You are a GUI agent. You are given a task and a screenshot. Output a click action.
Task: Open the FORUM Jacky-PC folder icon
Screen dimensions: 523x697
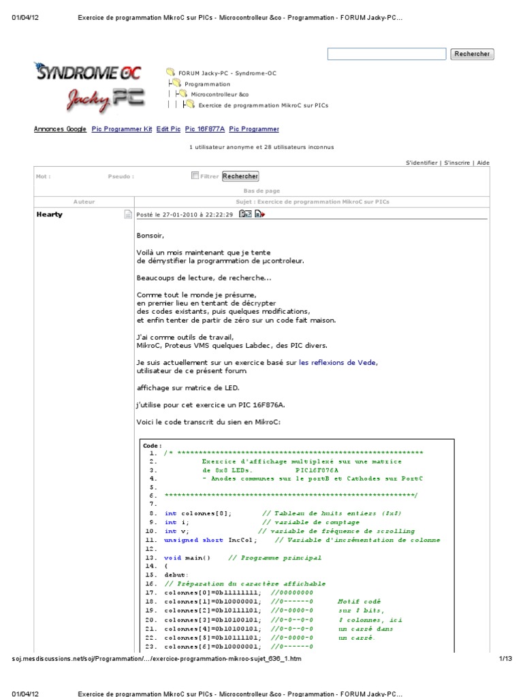(170, 72)
